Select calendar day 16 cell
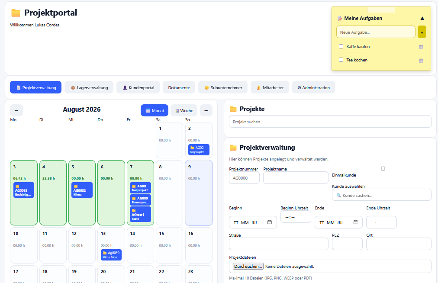This screenshot has height=283, width=438. [199, 245]
